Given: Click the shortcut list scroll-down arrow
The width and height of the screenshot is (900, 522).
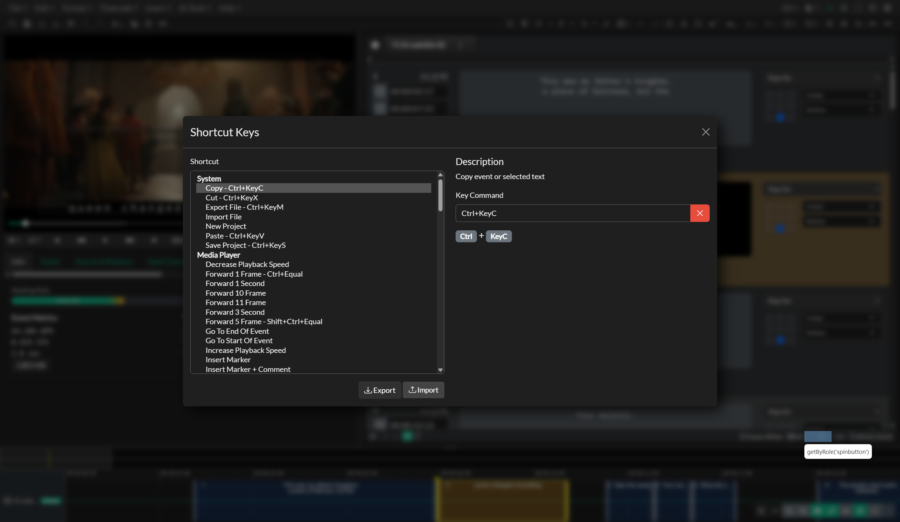Looking at the screenshot, I should [x=440, y=370].
